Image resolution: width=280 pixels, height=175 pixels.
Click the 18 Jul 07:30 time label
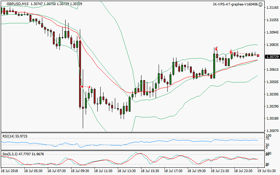pyautogui.click(x=57, y=171)
